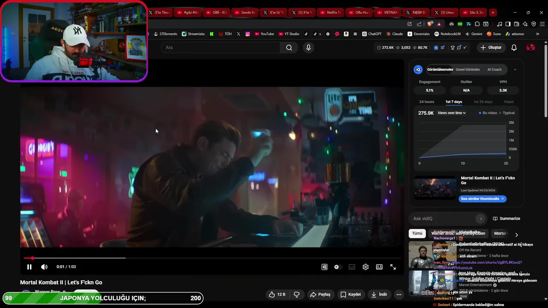Viewport: 548px width, 308px height.
Task: Click the Oluştur create button
Action: [491, 47]
